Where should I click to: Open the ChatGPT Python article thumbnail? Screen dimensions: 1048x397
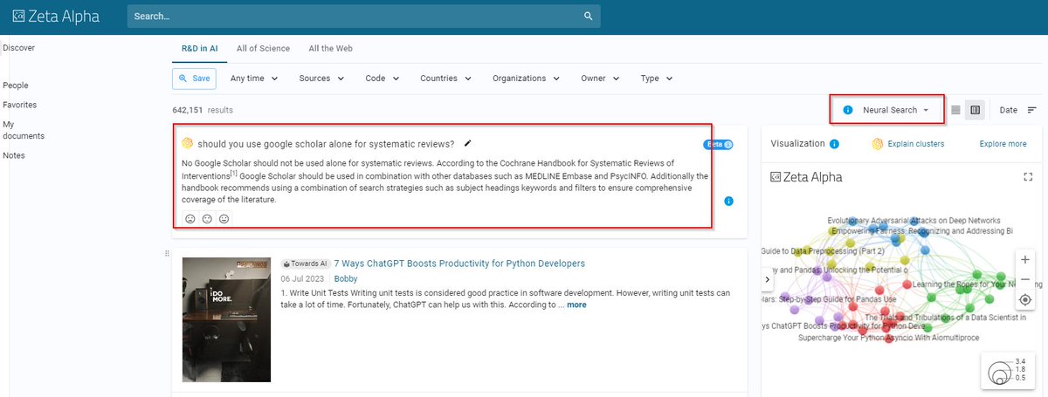click(226, 319)
